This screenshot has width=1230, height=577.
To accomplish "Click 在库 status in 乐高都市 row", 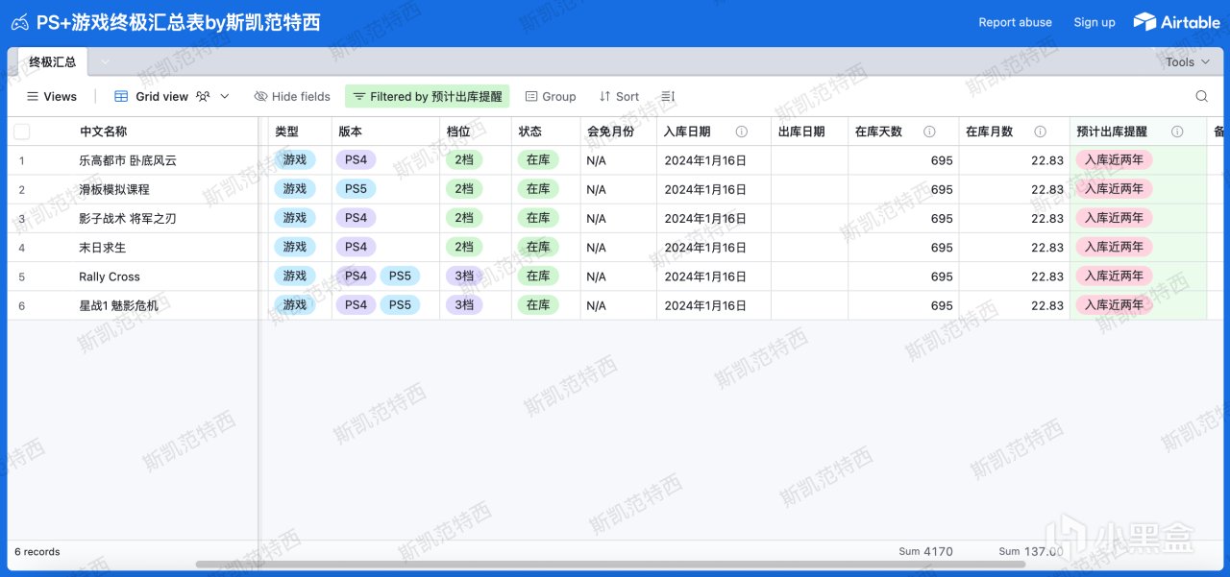I will coord(538,160).
